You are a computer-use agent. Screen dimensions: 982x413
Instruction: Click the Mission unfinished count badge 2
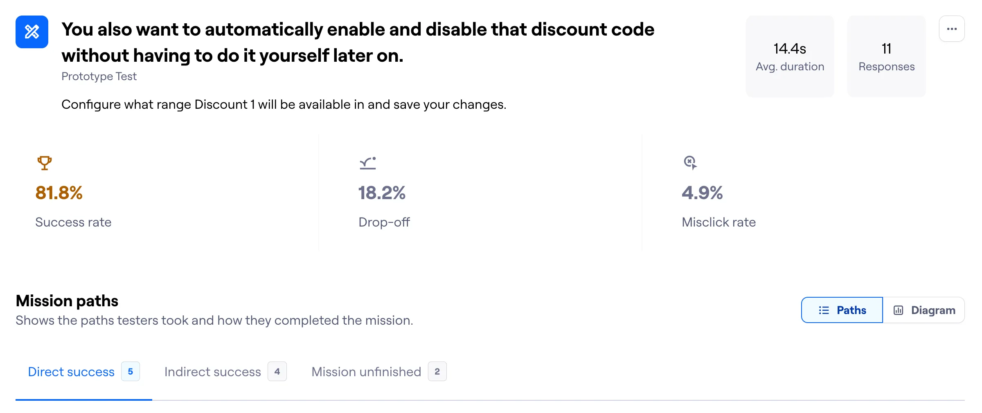[437, 371]
